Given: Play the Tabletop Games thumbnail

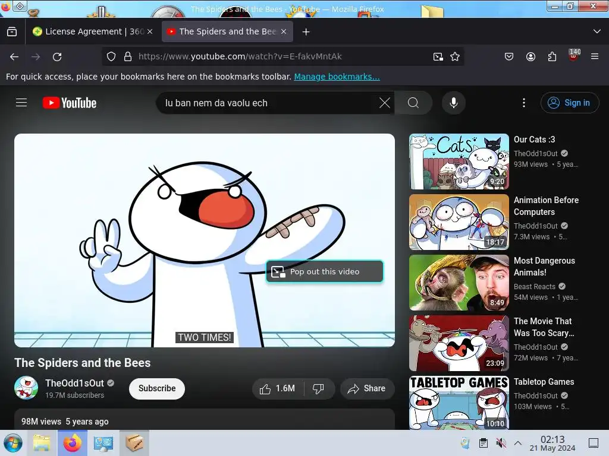Looking at the screenshot, I should [459, 403].
